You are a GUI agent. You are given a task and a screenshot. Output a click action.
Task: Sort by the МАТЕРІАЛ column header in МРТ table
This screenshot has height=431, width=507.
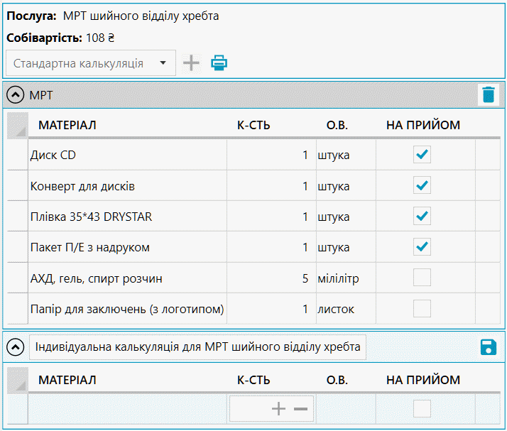tap(67, 125)
